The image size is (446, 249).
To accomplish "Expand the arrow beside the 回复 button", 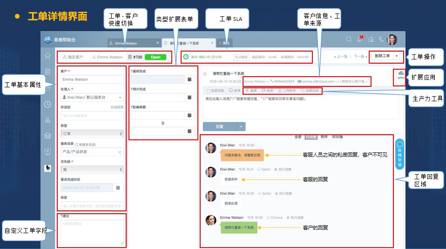I will tap(241, 126).
